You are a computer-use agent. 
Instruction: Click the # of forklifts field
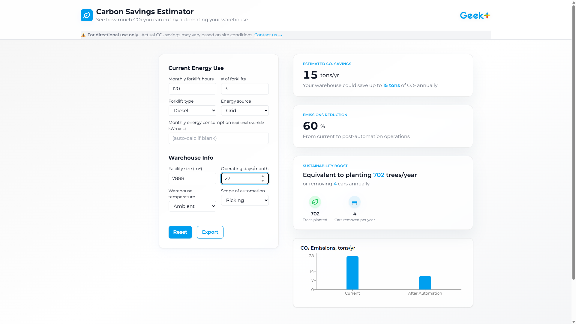tap(244, 89)
